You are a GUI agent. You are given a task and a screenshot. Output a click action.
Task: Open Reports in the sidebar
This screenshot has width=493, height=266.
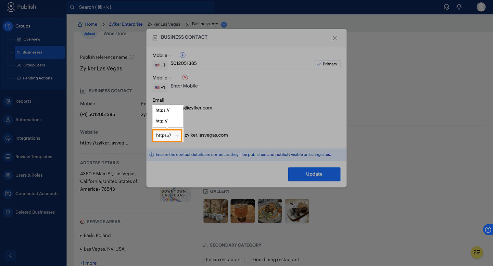[x=23, y=101]
